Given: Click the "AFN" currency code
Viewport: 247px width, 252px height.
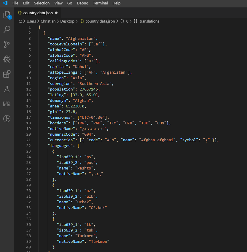Looking at the screenshot, I should 110,140.
